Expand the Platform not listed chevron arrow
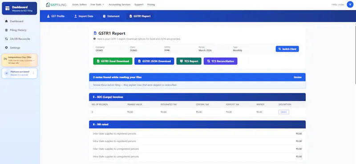The width and height of the screenshot is (356, 164). [x=33, y=73]
